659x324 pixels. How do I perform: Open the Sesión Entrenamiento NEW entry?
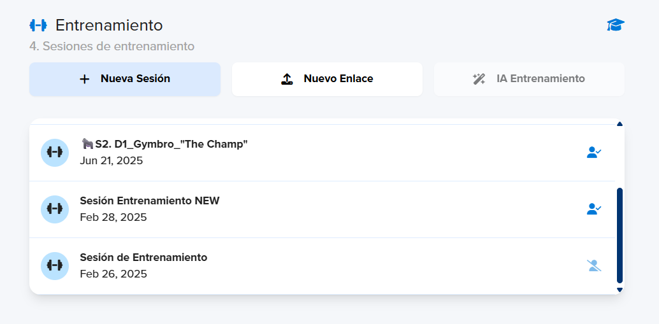coord(322,209)
